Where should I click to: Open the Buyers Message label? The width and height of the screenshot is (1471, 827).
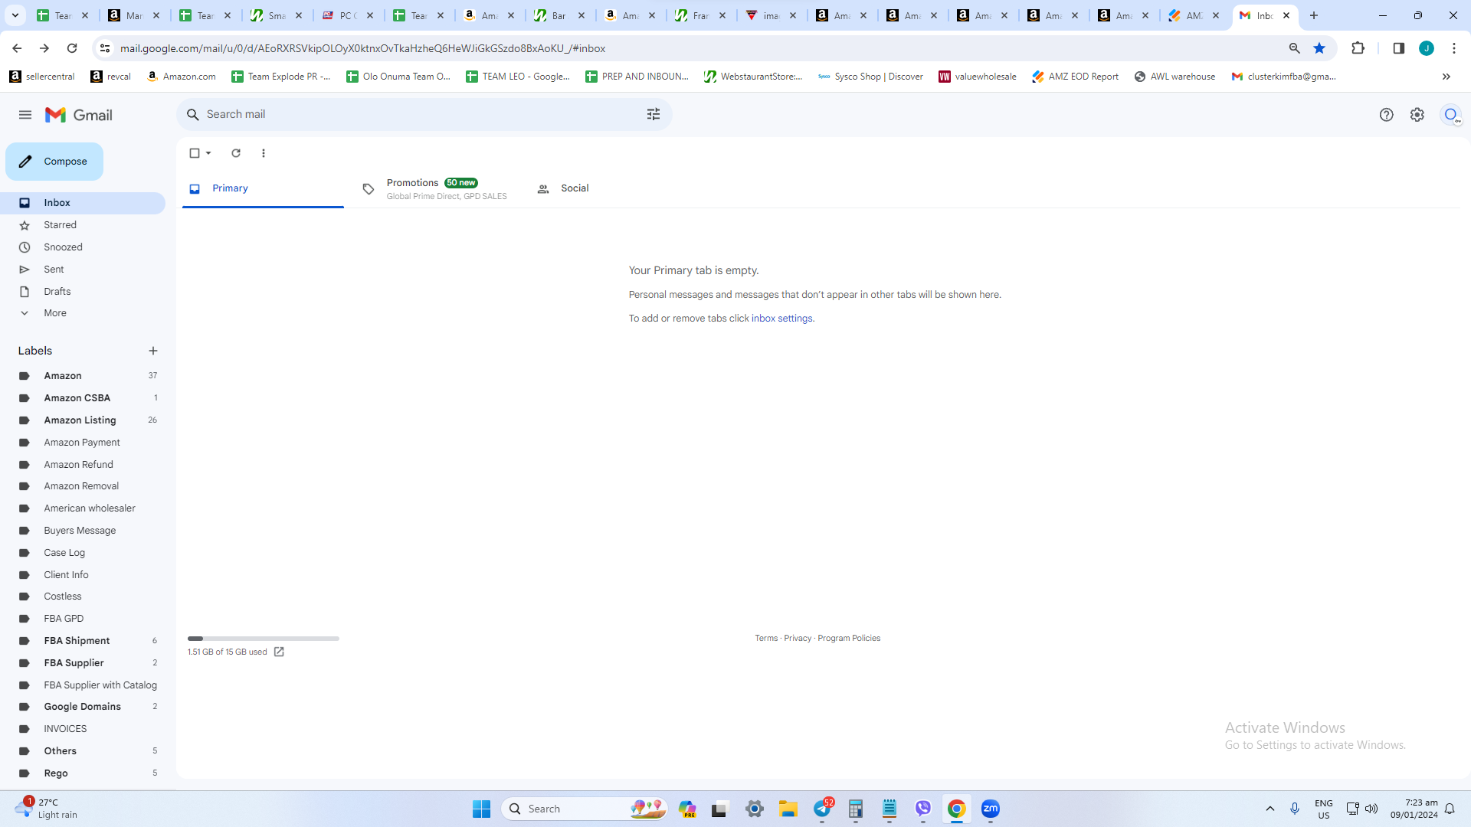point(83,531)
